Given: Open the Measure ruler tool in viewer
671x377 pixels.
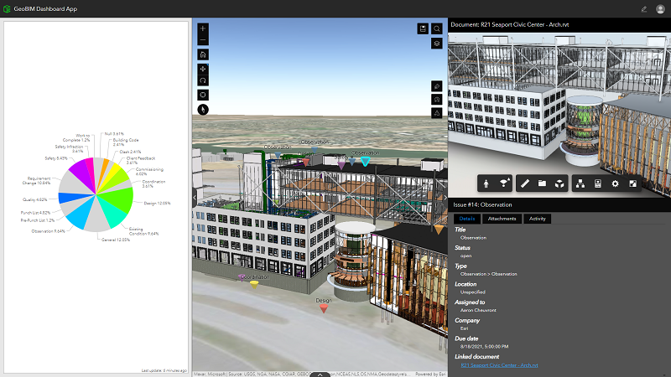Looking at the screenshot, I should pyautogui.click(x=525, y=183).
